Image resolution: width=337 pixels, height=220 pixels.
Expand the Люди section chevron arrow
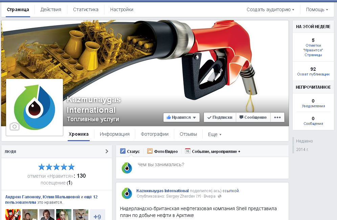tap(107, 151)
